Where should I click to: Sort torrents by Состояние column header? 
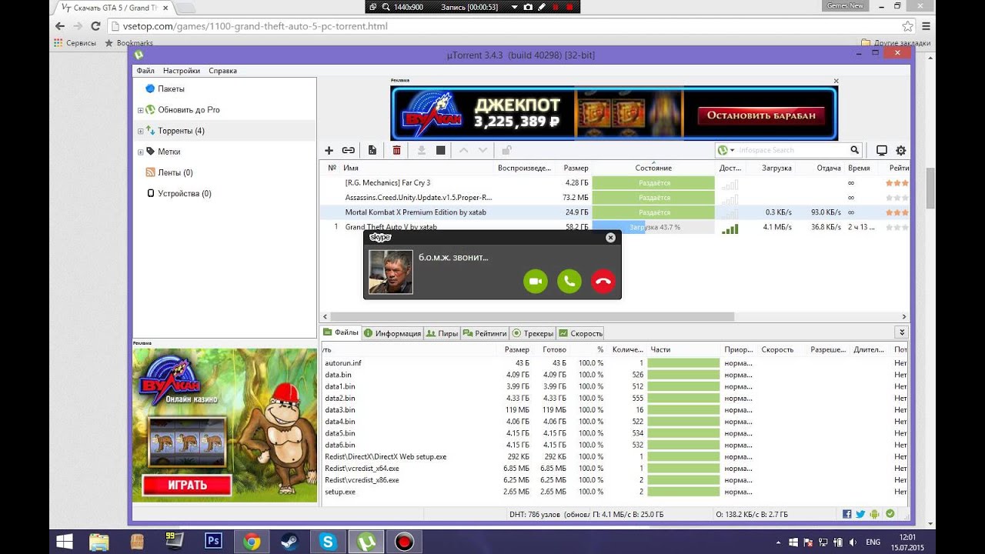pyautogui.click(x=653, y=168)
